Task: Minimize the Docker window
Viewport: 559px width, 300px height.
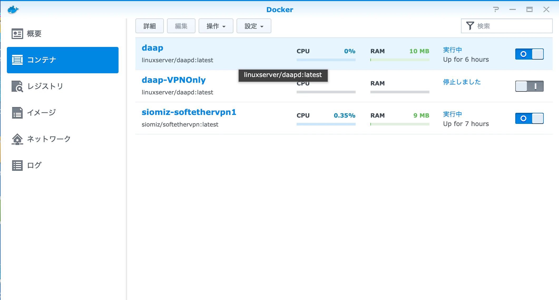Action: 513,9
